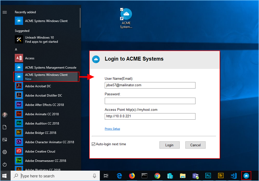This screenshot has width=259, height=181.
Task: Open ACME Systems Management Console
Action: tap(46, 68)
